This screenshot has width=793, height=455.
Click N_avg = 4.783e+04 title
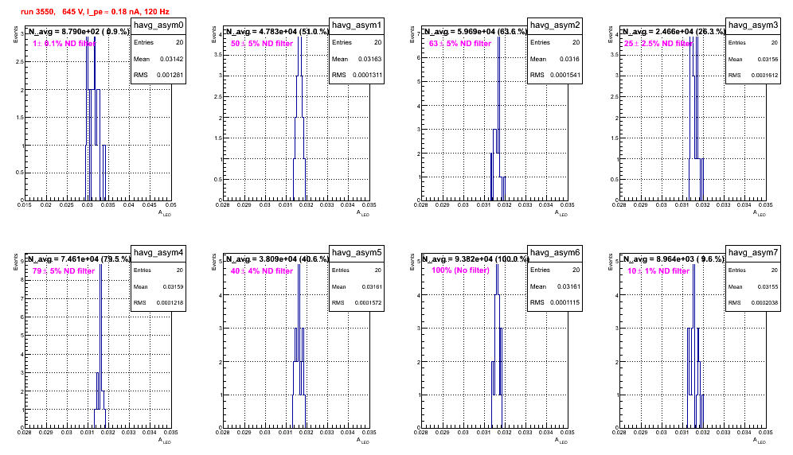pos(276,31)
